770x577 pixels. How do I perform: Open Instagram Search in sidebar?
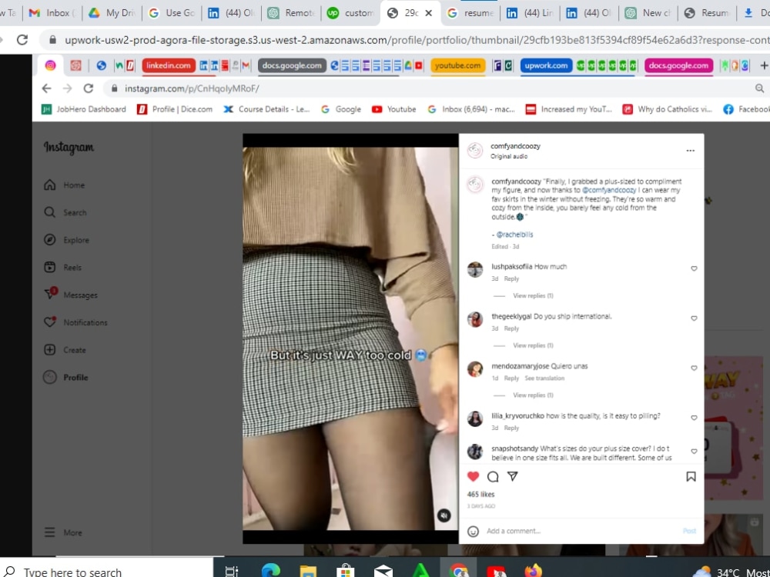65,212
